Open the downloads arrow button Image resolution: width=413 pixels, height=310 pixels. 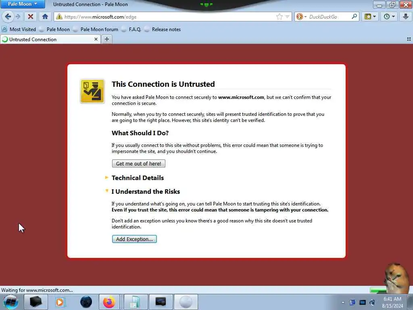(406, 17)
